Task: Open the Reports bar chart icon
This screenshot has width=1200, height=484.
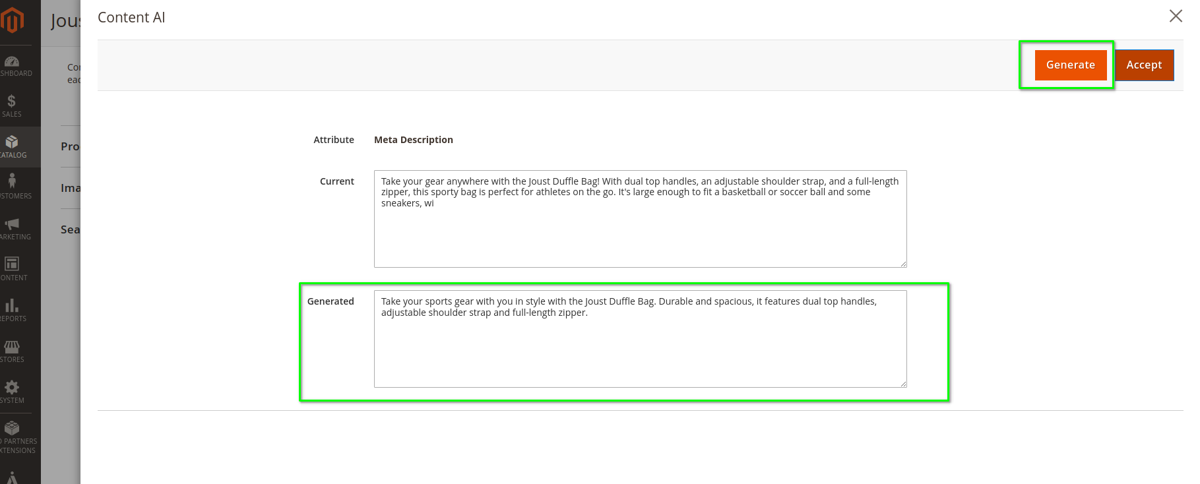Action: (x=12, y=305)
